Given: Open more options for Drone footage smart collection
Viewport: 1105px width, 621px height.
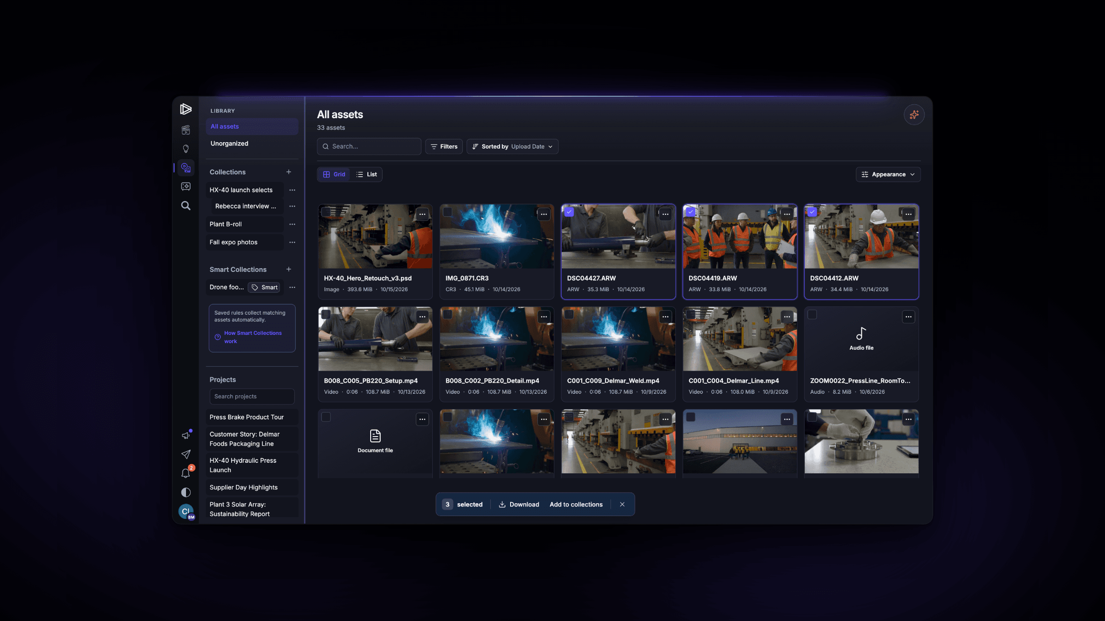Looking at the screenshot, I should point(292,287).
